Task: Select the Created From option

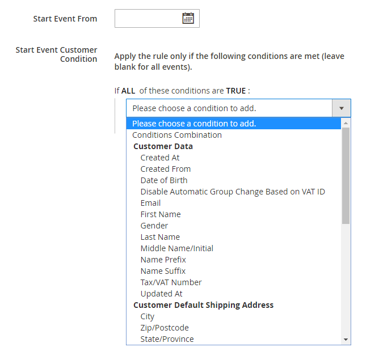Action: [x=166, y=169]
